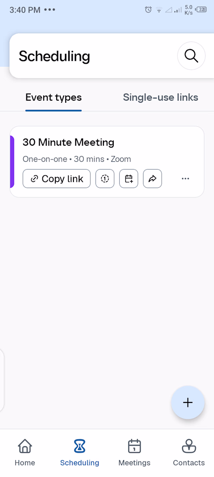Tap the Scheduling header title

point(54,56)
